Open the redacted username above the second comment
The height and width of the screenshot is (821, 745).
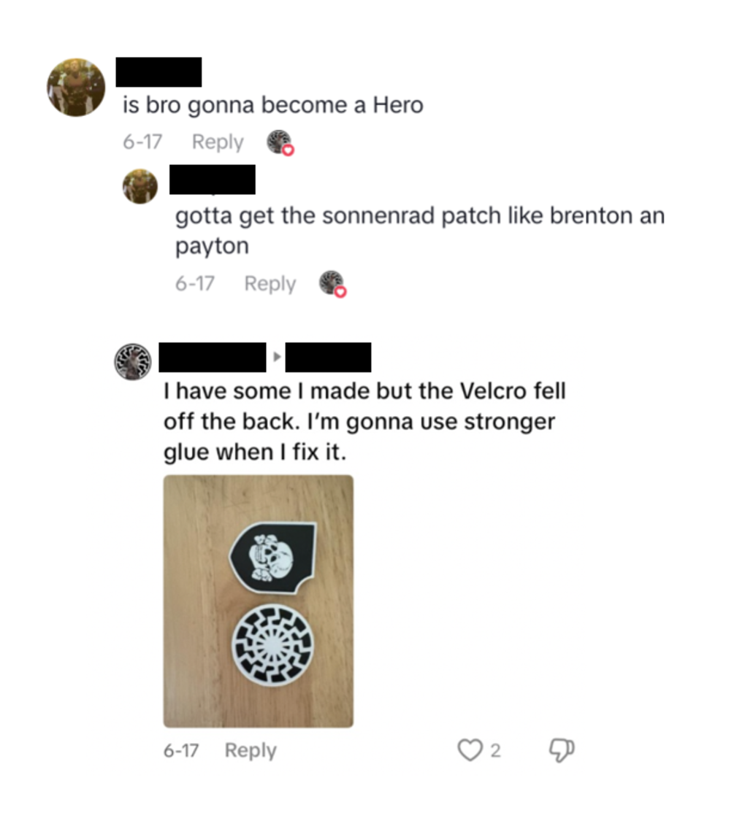click(x=213, y=180)
